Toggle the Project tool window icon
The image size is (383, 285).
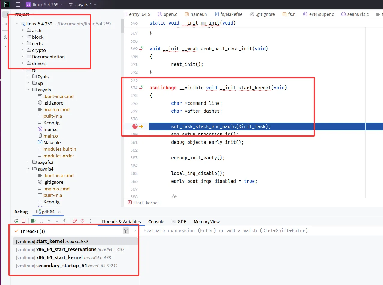click(5, 14)
